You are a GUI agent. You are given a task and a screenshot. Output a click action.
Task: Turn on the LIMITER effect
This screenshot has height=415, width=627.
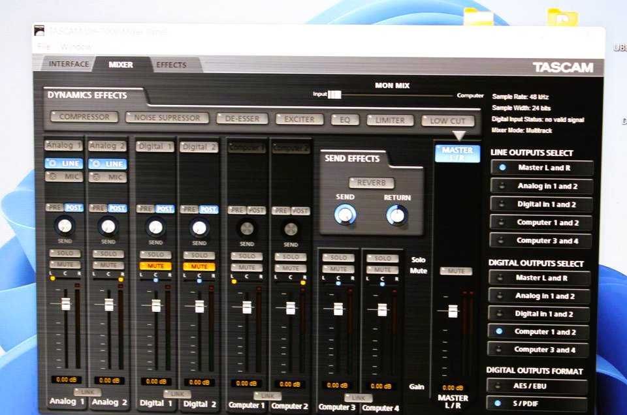[390, 120]
